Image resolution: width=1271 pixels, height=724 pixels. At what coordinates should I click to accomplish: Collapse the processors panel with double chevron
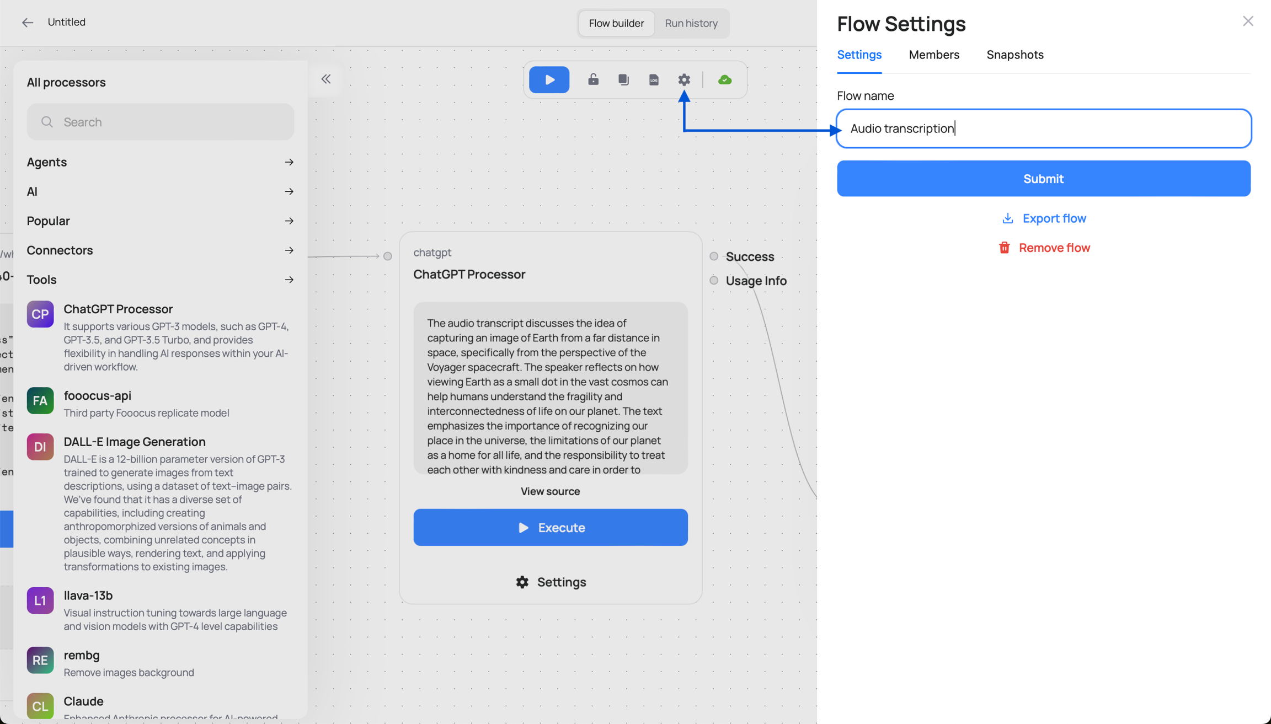click(326, 79)
